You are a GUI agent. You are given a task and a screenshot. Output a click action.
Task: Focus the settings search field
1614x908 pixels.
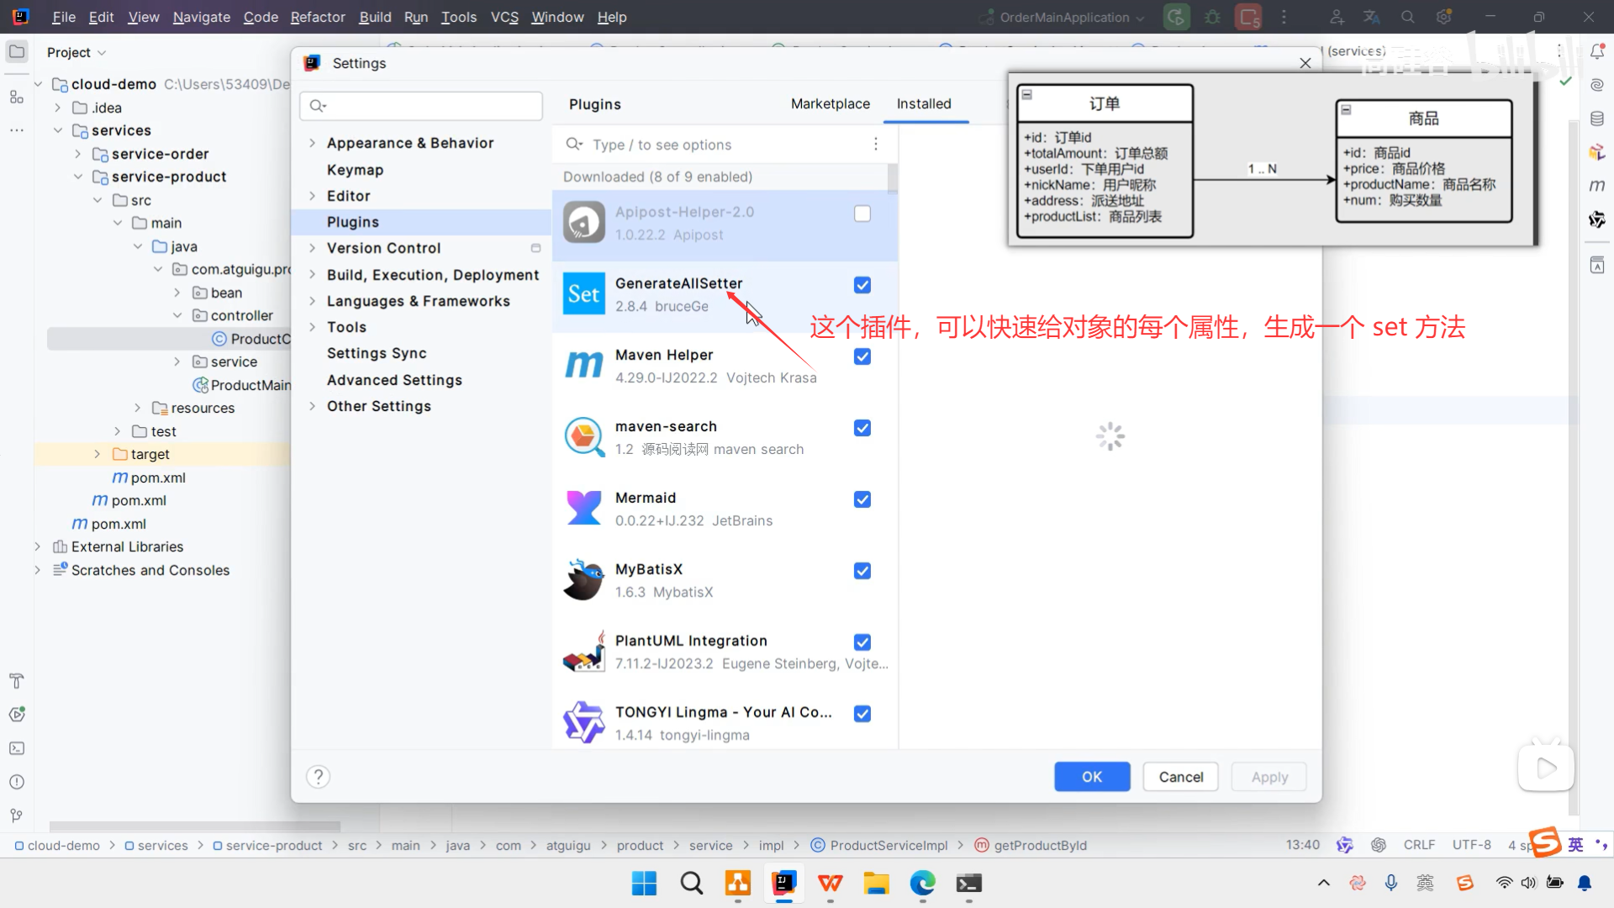[429, 106]
